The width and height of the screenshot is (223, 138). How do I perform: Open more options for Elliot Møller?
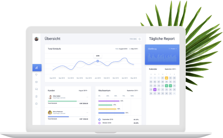tap(87, 97)
